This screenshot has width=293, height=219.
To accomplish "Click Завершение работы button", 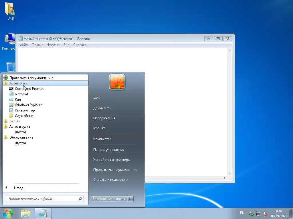I will click(109, 199).
